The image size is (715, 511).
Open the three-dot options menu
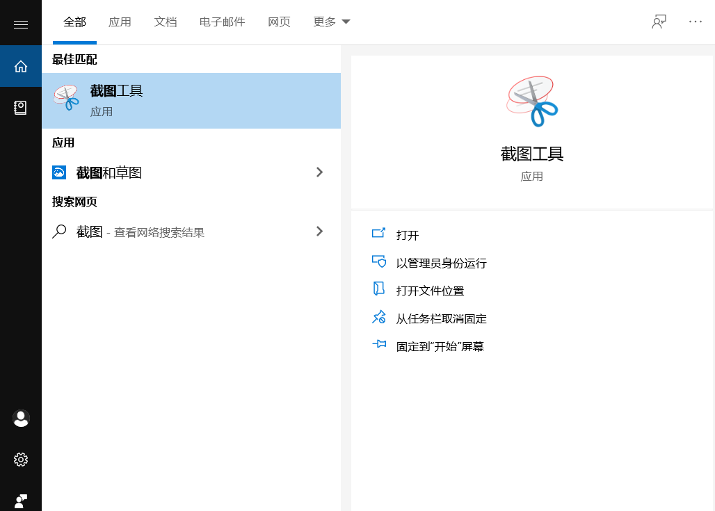pyautogui.click(x=696, y=22)
